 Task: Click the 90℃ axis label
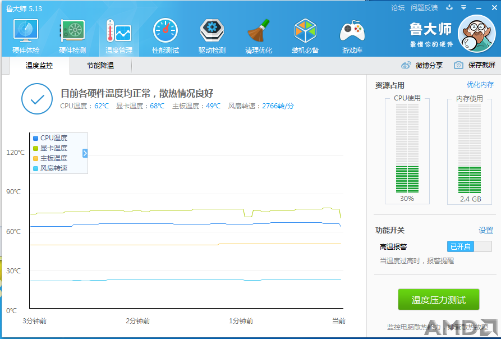pos(13,192)
